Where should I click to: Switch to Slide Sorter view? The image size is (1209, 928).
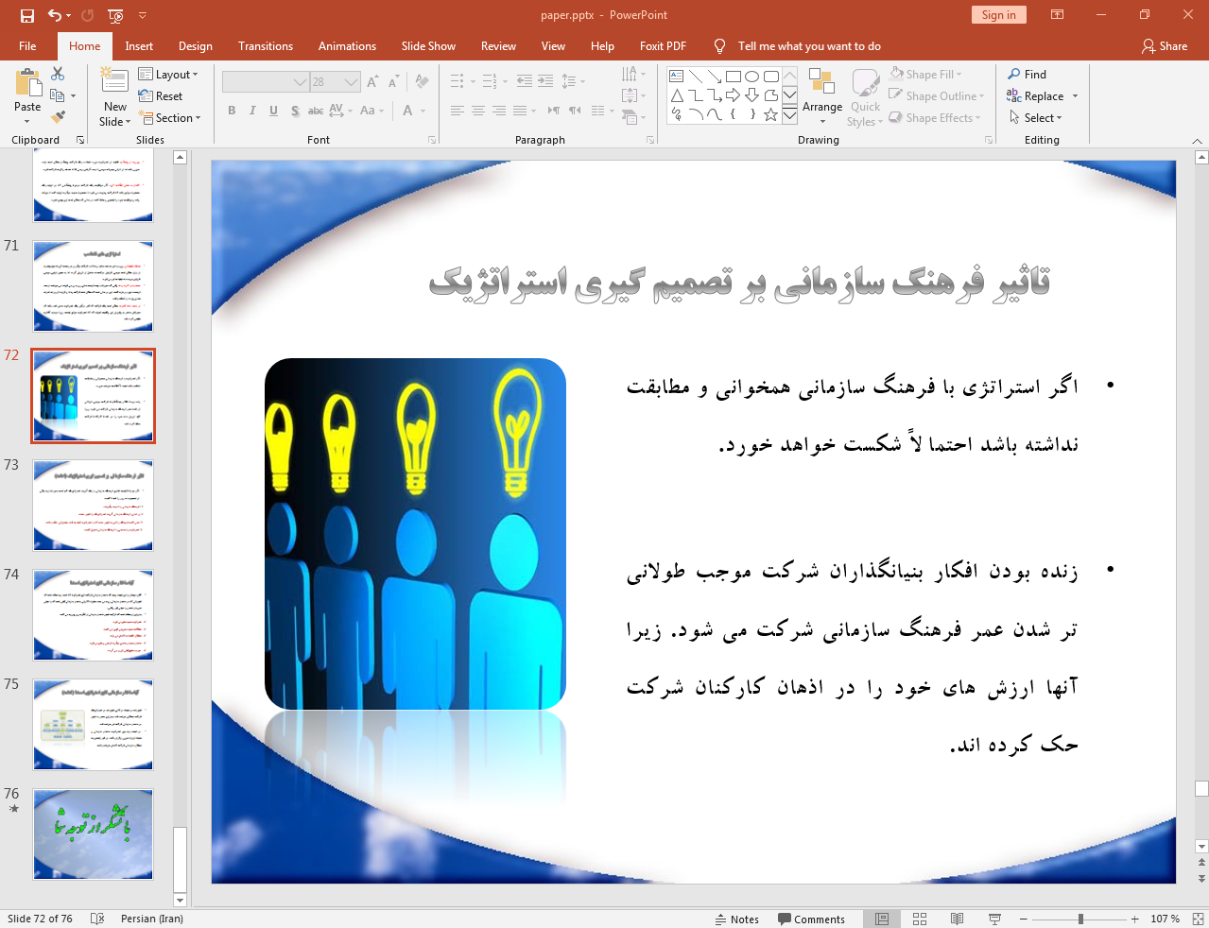(x=920, y=919)
